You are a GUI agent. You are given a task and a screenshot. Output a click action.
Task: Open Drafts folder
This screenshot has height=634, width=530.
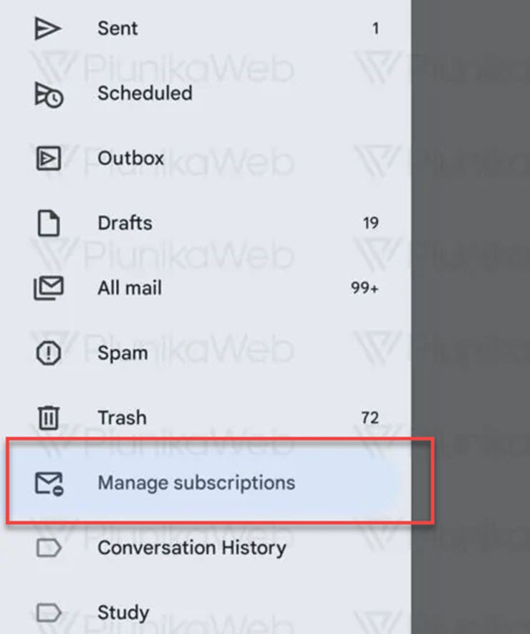coord(206,223)
